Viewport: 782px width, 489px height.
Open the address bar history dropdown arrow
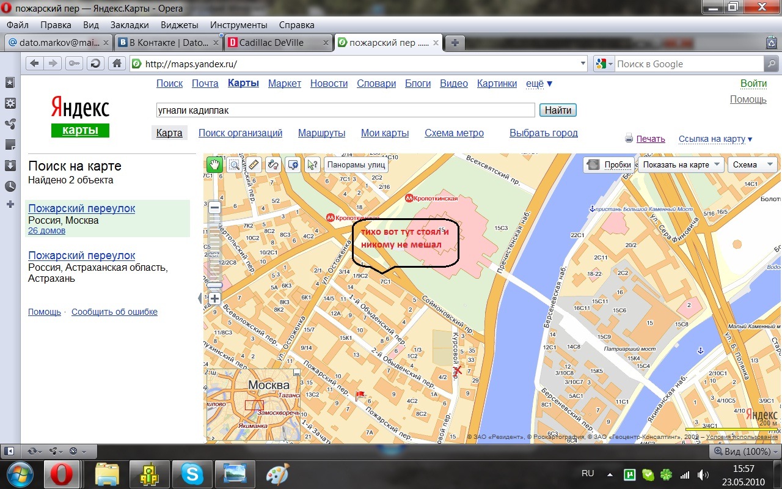tap(583, 64)
